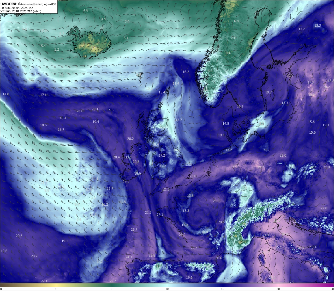Screen dimensions: 334x291
Task: Click the 19.7 value over Sweden
Action: pos(269,92)
